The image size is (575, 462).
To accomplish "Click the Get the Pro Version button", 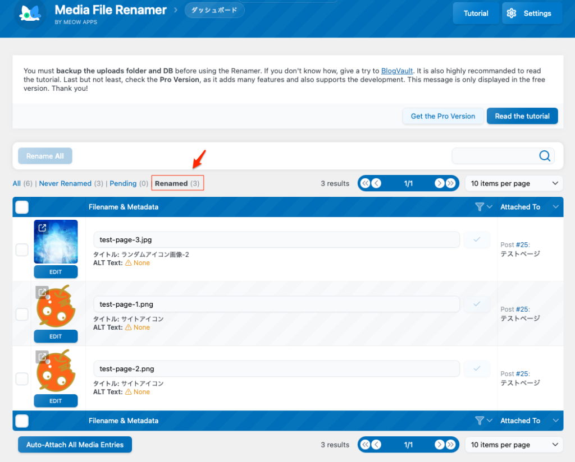I will [442, 116].
